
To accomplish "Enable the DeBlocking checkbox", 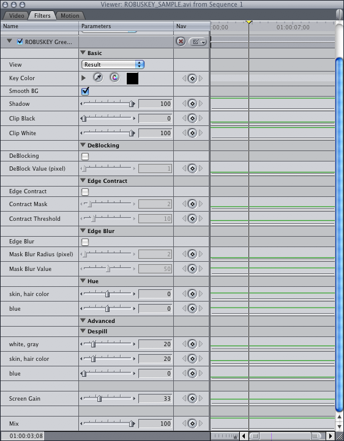I will coord(85,157).
